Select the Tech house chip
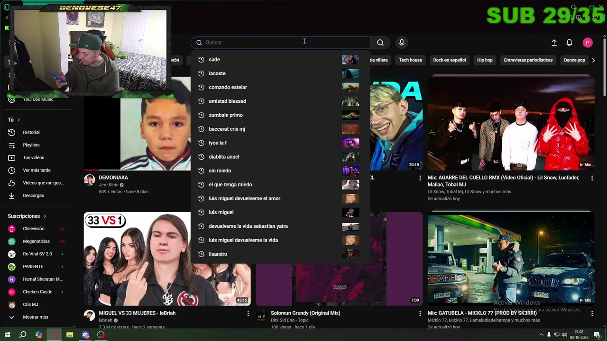 pyautogui.click(x=410, y=60)
